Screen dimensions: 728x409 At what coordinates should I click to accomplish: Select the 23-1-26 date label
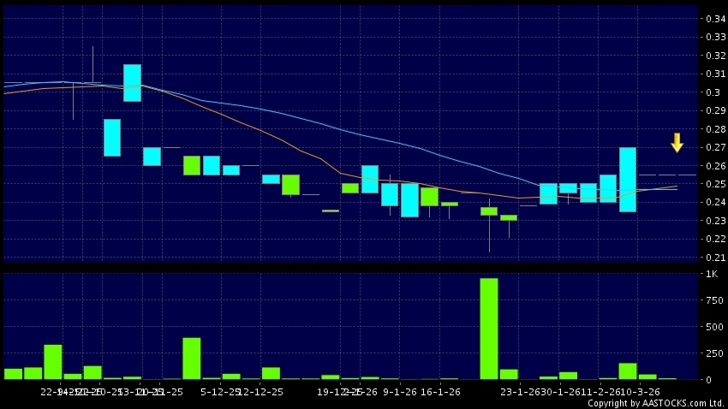pyautogui.click(x=518, y=392)
